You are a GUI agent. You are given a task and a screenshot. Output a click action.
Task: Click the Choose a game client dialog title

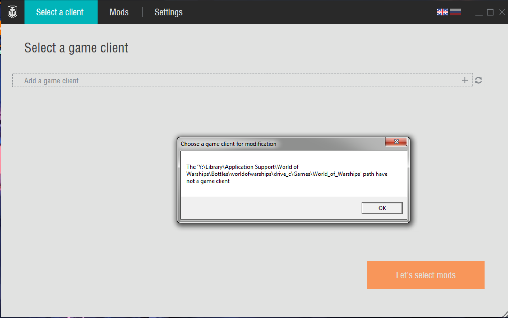(228, 144)
